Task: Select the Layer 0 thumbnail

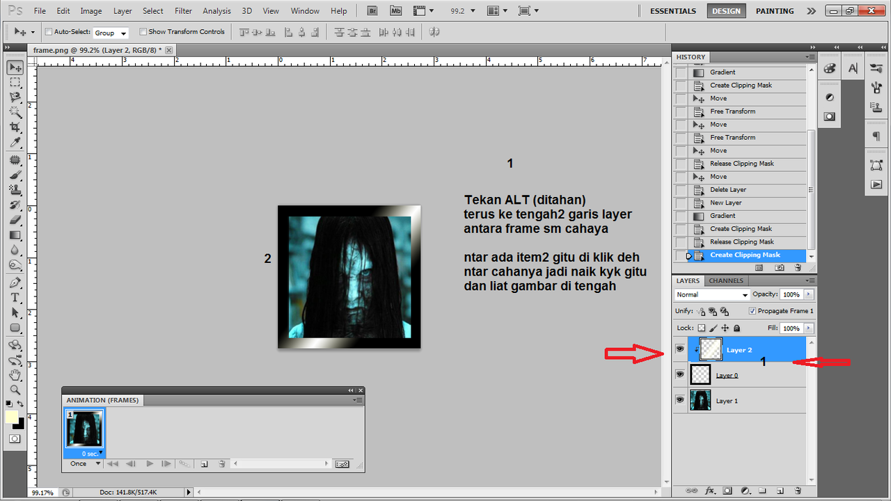Action: 700,374
